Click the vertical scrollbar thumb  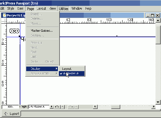click(158, 35)
